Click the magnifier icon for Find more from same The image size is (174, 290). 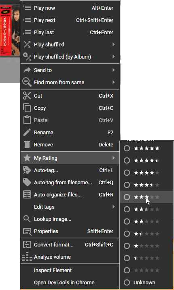coord(27,82)
